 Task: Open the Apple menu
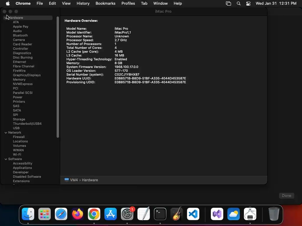[8, 4]
